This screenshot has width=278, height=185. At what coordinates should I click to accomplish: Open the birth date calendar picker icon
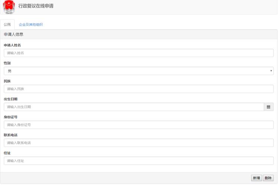(x=268, y=107)
